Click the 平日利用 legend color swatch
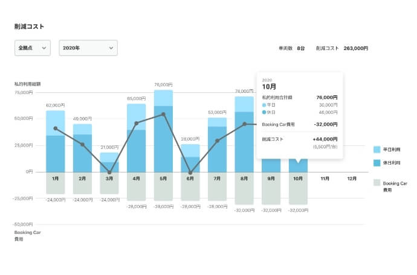Viewport: 417px width, 275px height. click(x=377, y=149)
